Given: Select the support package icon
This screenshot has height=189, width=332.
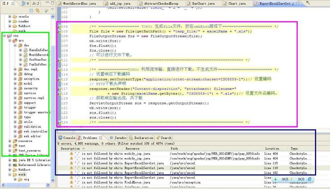Looking at the screenshot, I should tap(20, 103).
